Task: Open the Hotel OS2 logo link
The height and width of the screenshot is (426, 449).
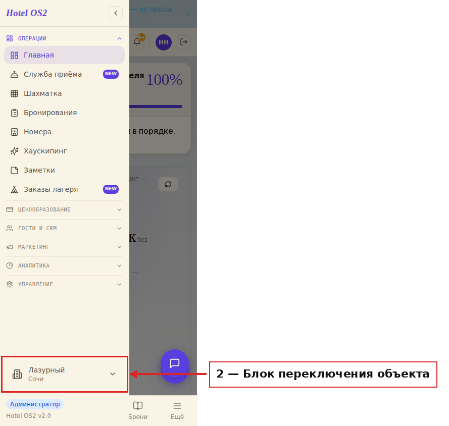Action: tap(27, 13)
